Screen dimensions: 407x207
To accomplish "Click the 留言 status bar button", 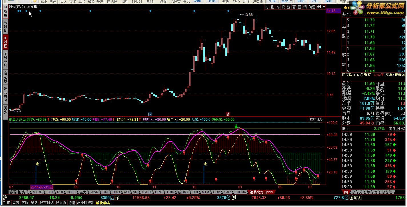I will 16,203.
